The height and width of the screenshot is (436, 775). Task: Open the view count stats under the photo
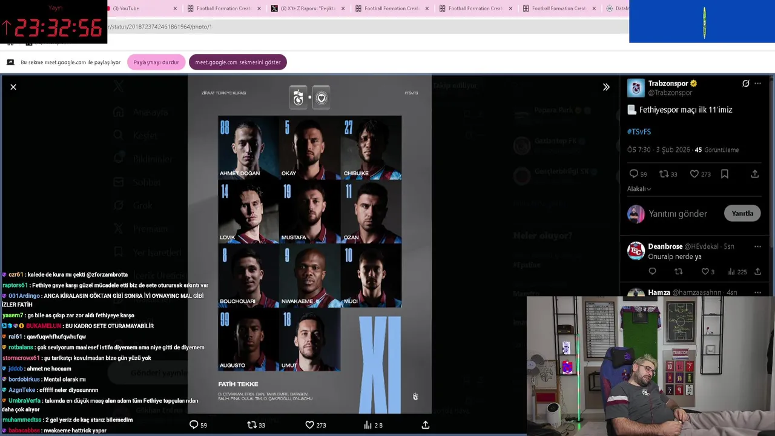(373, 425)
